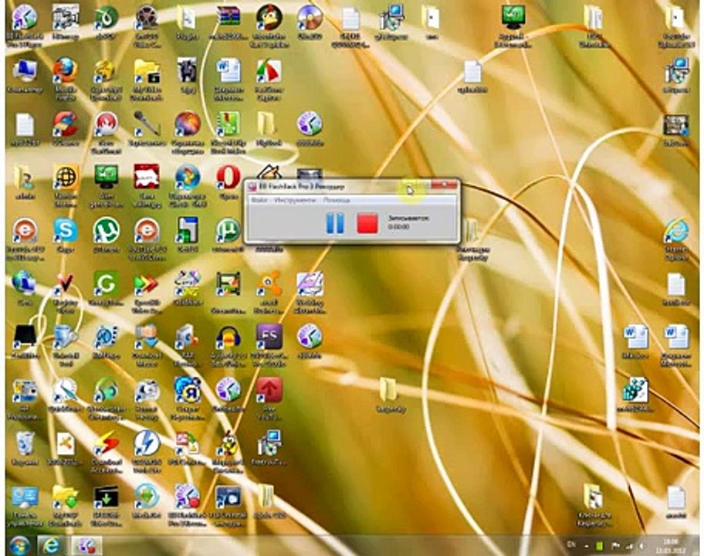Viewport: 704px width, 556px height.
Task: Select the WinRAR archive on the desktop
Action: point(228,22)
